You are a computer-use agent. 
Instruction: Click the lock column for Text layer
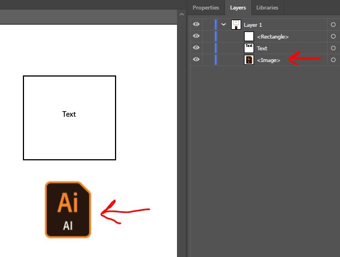[208, 48]
